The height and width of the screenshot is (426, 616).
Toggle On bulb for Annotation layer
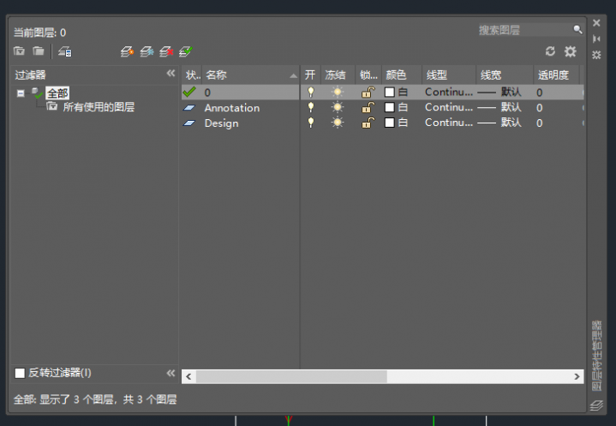pos(311,107)
